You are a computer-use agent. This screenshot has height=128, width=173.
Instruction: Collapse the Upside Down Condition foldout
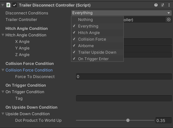pos(3,114)
